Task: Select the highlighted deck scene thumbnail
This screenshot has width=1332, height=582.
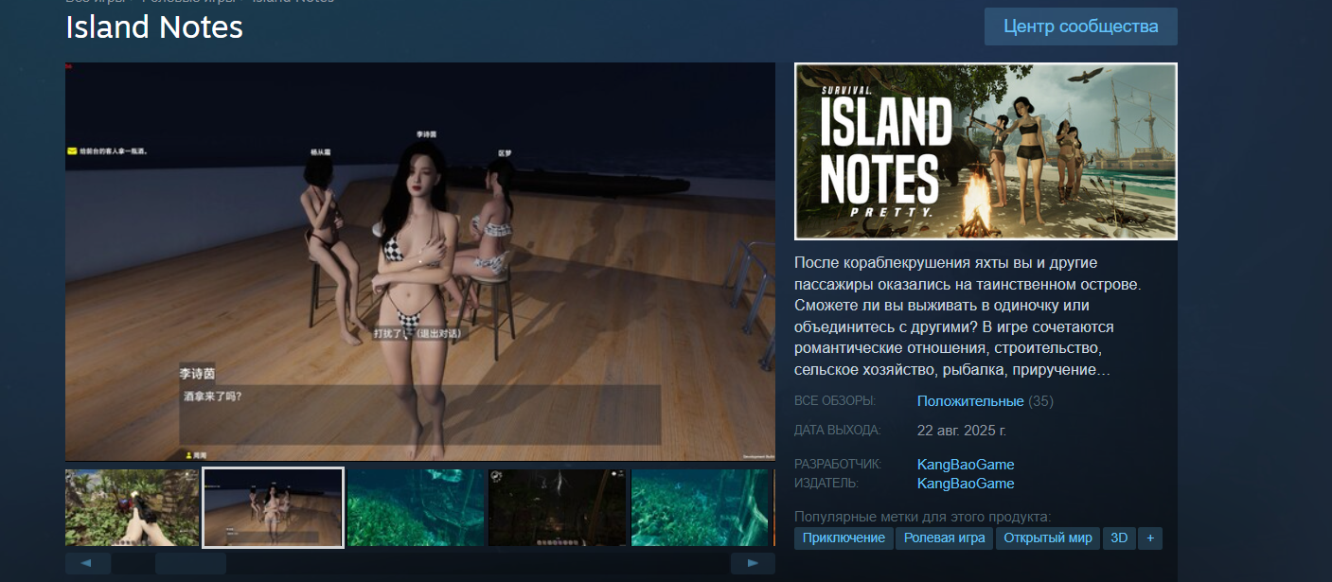Action: [x=274, y=508]
